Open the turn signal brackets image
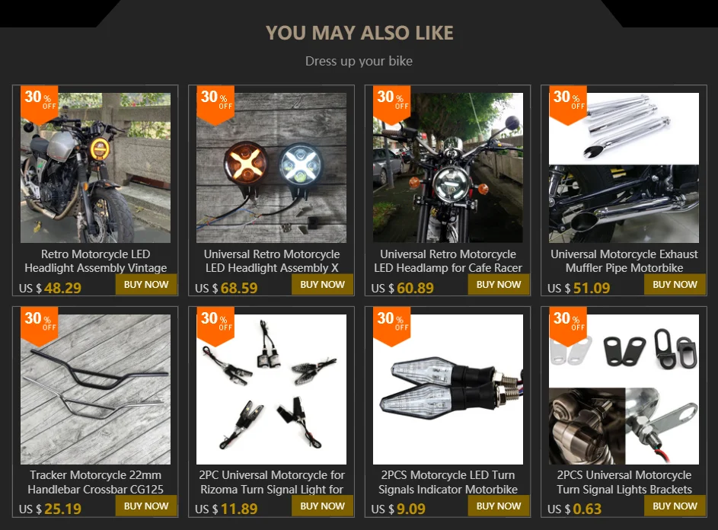 (x=624, y=389)
